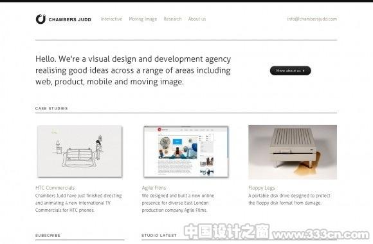
Task: Go to the Research navigation item
Action: pyautogui.click(x=172, y=19)
